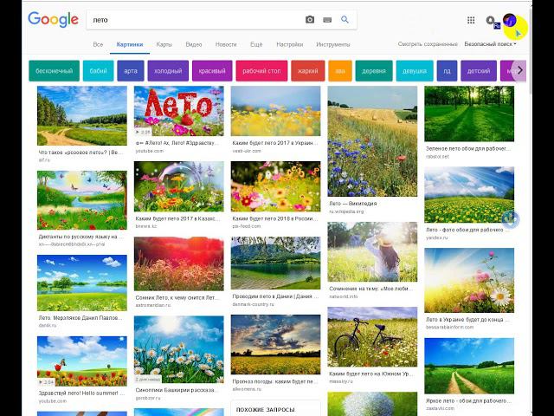The width and height of the screenshot is (554, 416).
Task: Open the bicycle in meadow thumbnail
Action: point(372,337)
